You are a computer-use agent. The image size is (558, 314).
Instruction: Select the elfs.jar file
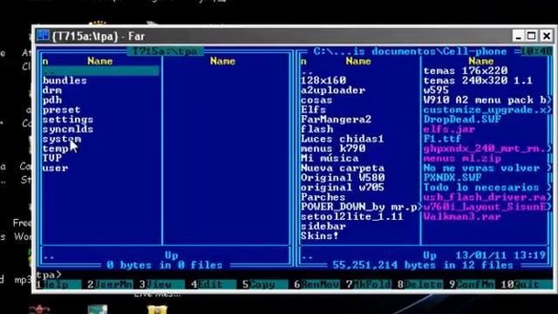pos(449,129)
